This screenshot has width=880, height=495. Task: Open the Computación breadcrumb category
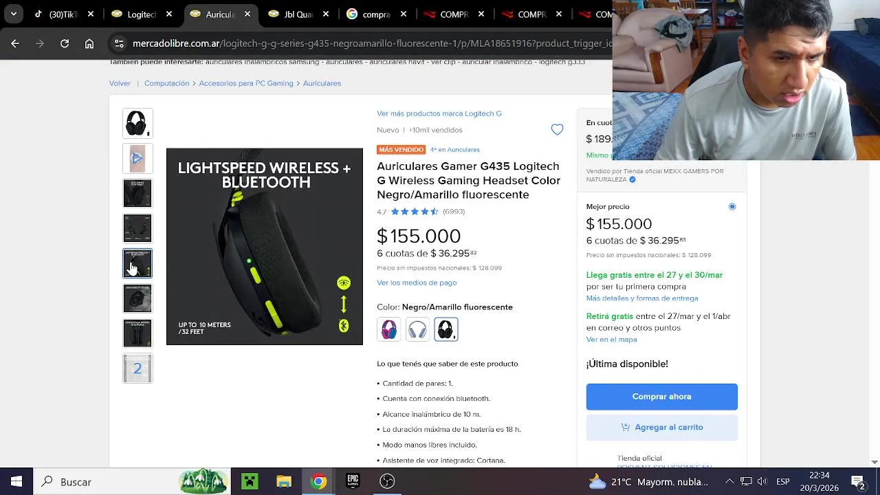(x=166, y=83)
